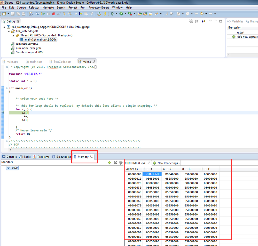
Task: Click the Step Return icon
Action: pos(75,14)
